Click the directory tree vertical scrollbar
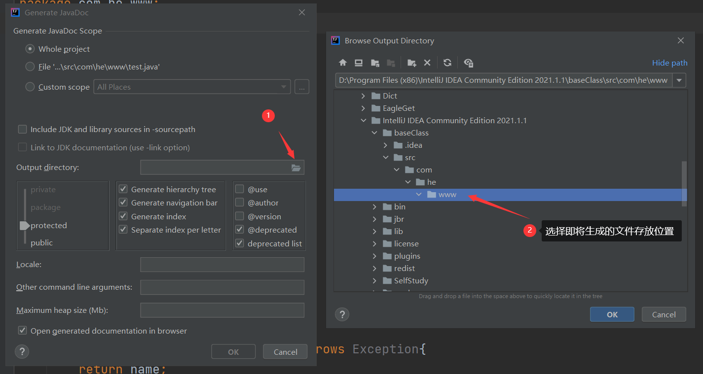The height and width of the screenshot is (374, 703). [x=684, y=183]
